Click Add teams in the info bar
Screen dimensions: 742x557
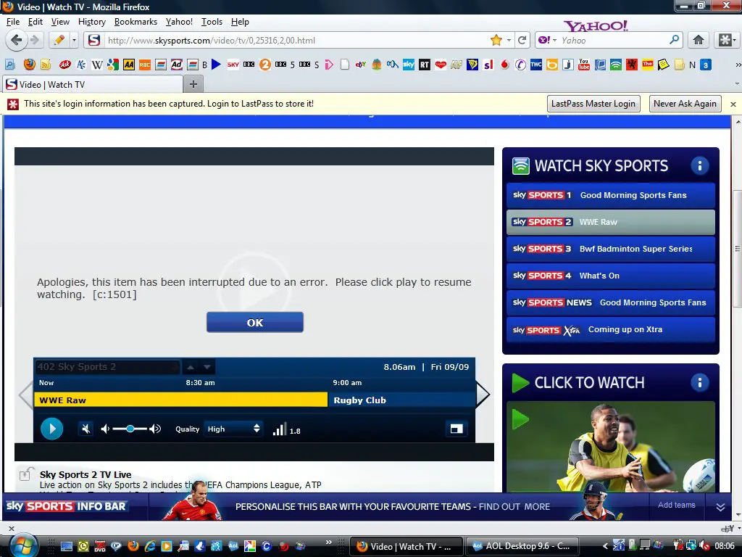point(677,505)
